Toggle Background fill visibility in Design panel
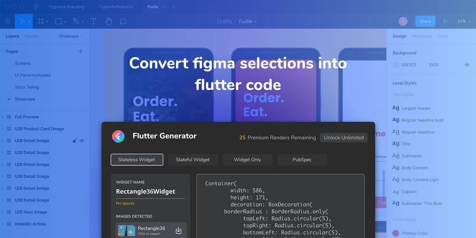The height and width of the screenshot is (238, 476). (467, 65)
